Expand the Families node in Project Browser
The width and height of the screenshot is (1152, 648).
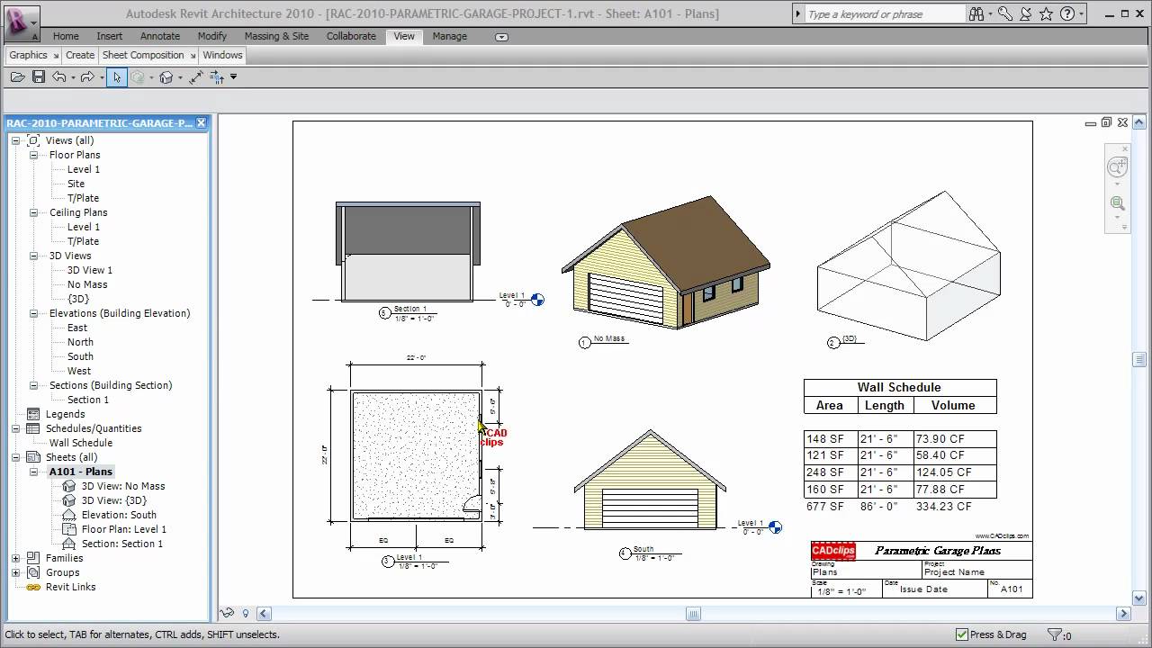tap(17, 558)
